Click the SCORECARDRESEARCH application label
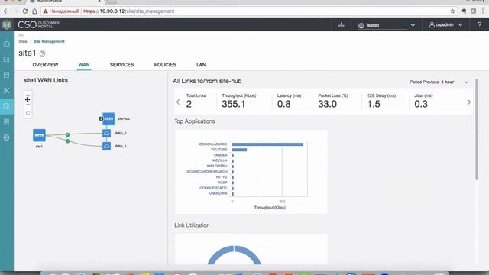 (207, 171)
